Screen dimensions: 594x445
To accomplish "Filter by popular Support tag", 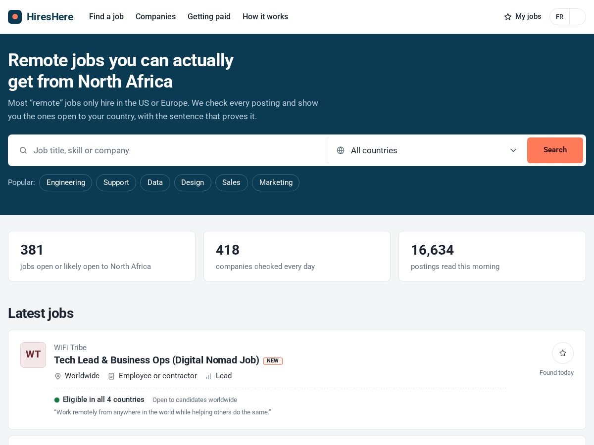I will (116, 182).
